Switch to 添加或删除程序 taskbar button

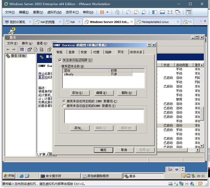pos(102,176)
